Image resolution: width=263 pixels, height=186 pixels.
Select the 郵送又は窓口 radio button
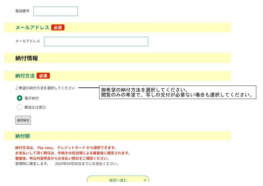[x=20, y=107]
